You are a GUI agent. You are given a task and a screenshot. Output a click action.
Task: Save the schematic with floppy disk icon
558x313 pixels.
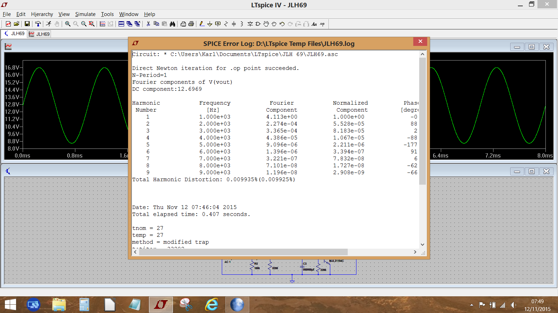click(27, 24)
